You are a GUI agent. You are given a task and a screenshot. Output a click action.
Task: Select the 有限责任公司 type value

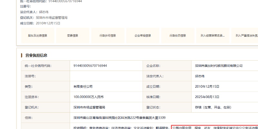83,86
